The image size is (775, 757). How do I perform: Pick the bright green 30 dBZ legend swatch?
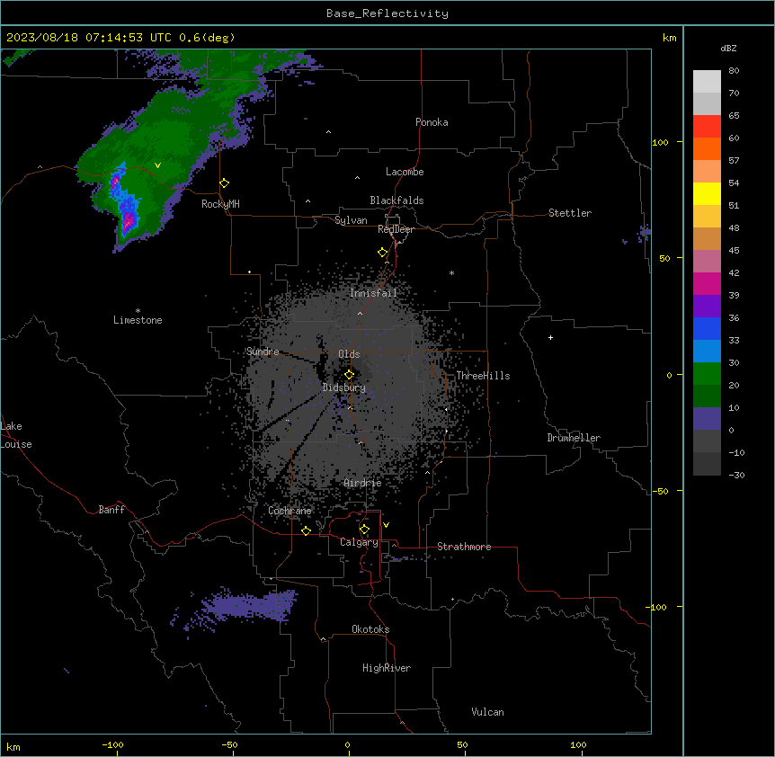pos(707,374)
